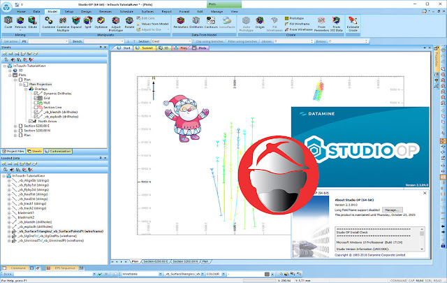Viewport: 447px width, 283px height.
Task: Toggle the Dynamic Drillholes overlay checkbox
Action: (x=36, y=94)
